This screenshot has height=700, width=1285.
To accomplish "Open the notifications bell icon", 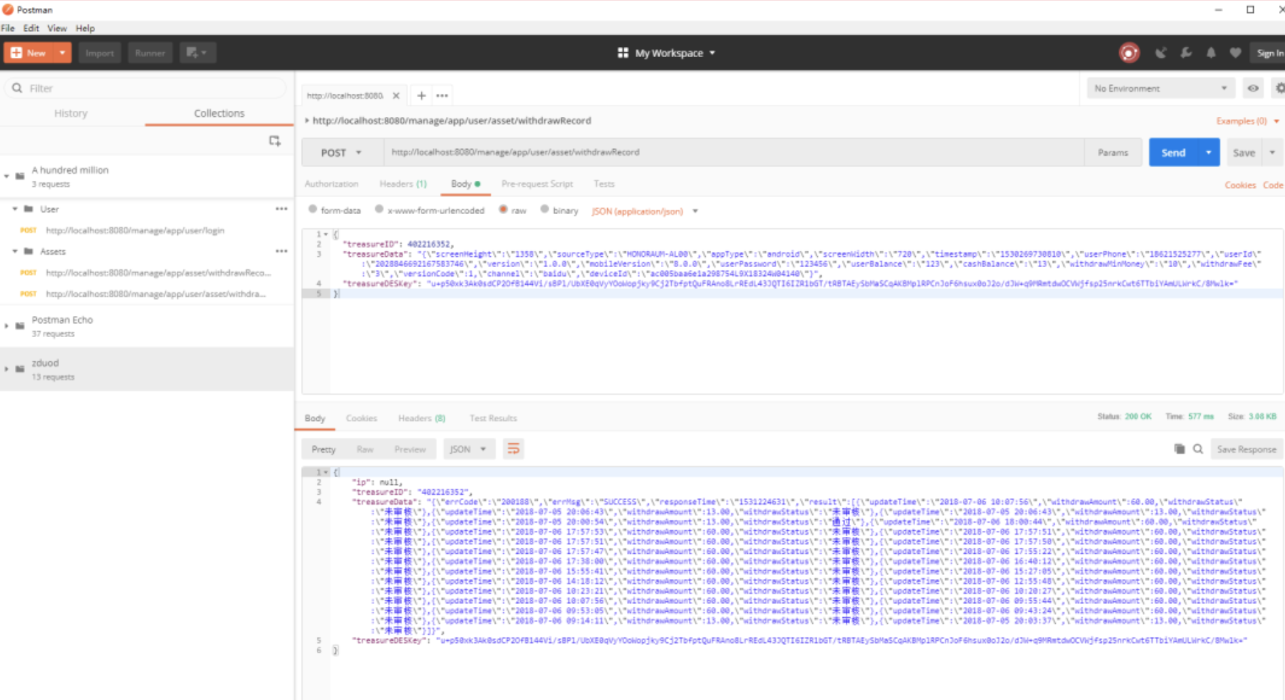I will click(x=1211, y=53).
